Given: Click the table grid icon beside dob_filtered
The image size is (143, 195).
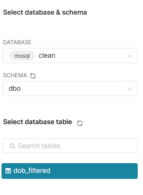Looking at the screenshot, I should click(x=8, y=171).
